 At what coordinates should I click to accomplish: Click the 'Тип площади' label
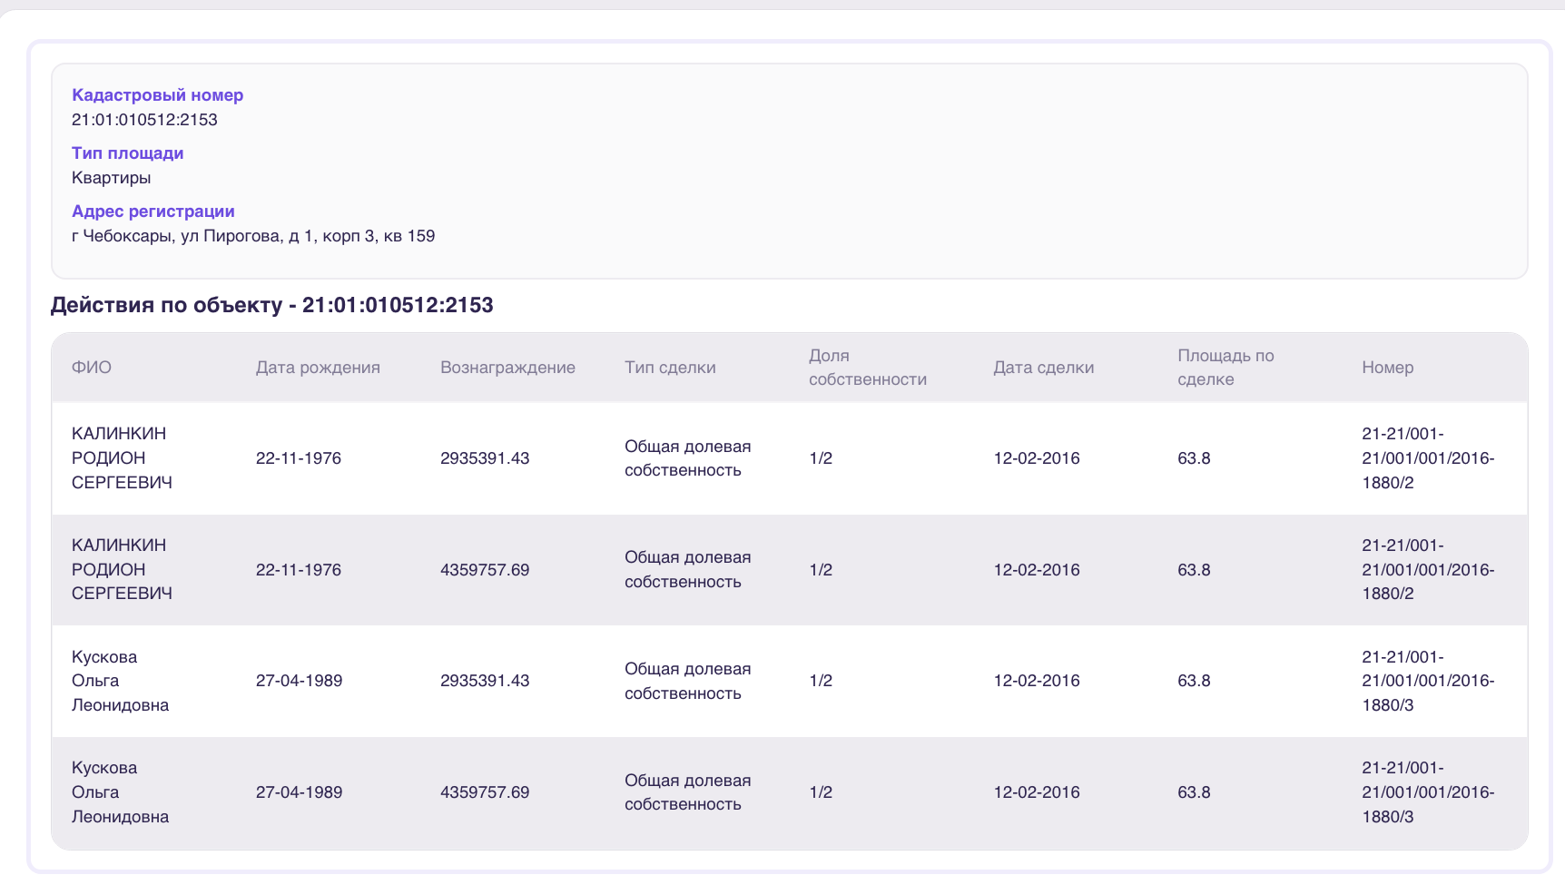coord(128,153)
